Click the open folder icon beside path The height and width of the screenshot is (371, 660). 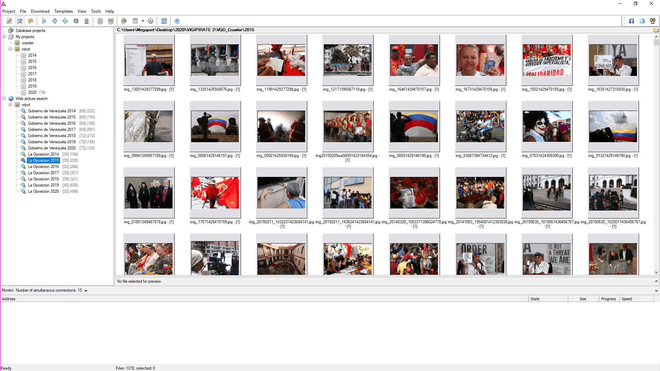(656, 30)
